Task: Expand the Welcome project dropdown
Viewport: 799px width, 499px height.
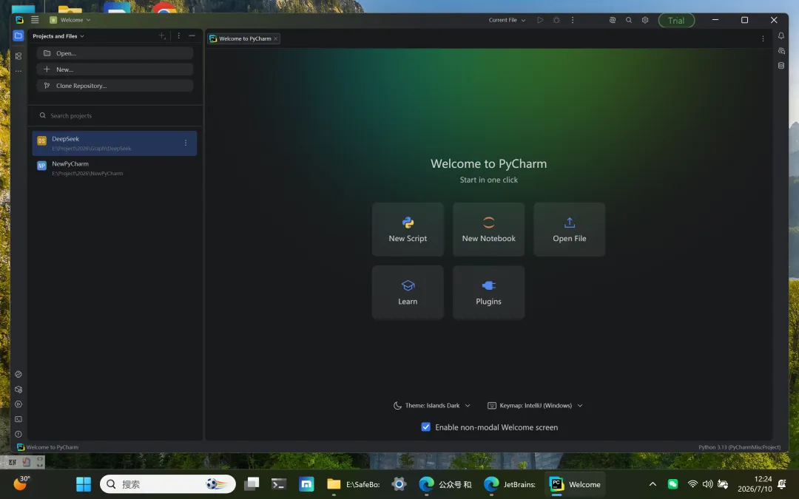Action: (70, 20)
